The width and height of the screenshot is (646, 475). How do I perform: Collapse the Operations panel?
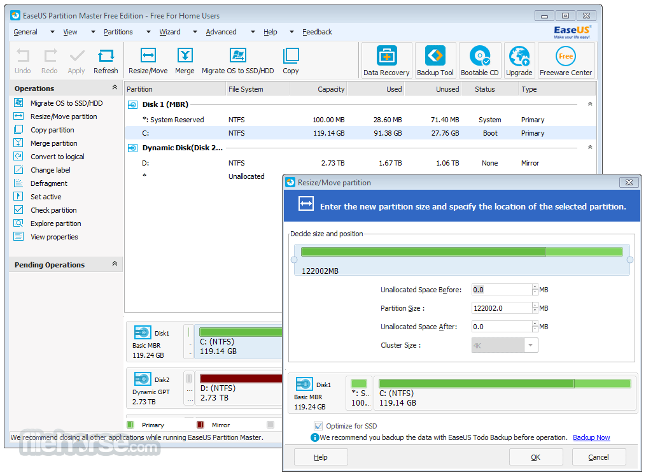coord(115,87)
